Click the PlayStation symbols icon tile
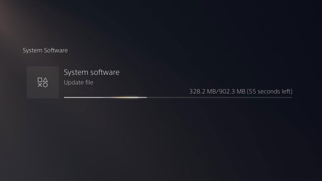 [43, 82]
